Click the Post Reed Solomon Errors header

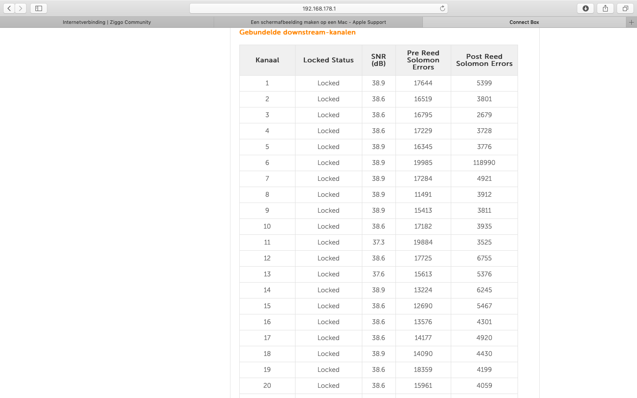[x=484, y=60]
